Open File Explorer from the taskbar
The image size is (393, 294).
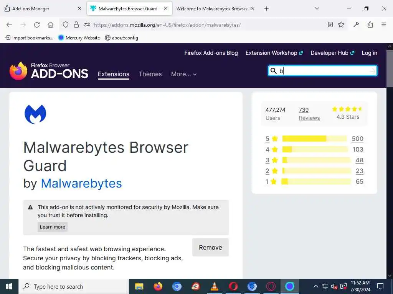139,286
